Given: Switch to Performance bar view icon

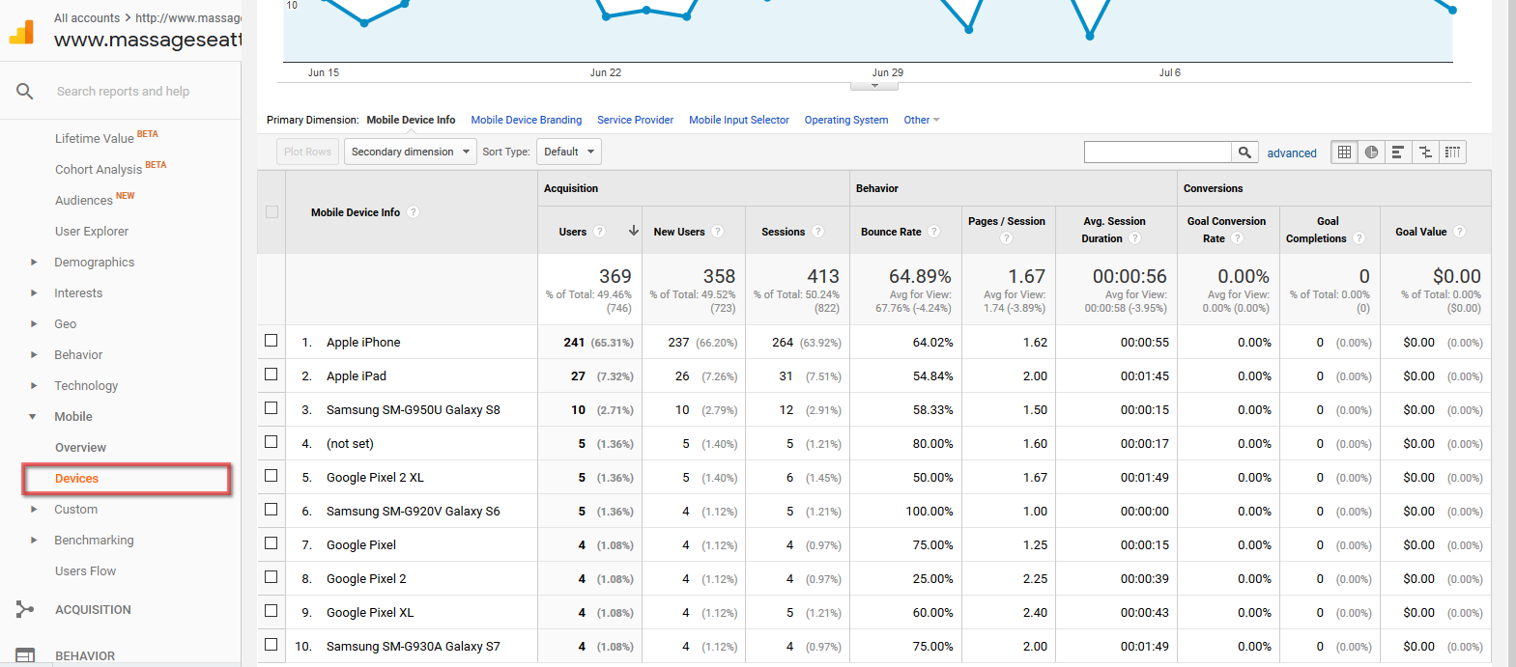Looking at the screenshot, I should point(1398,152).
